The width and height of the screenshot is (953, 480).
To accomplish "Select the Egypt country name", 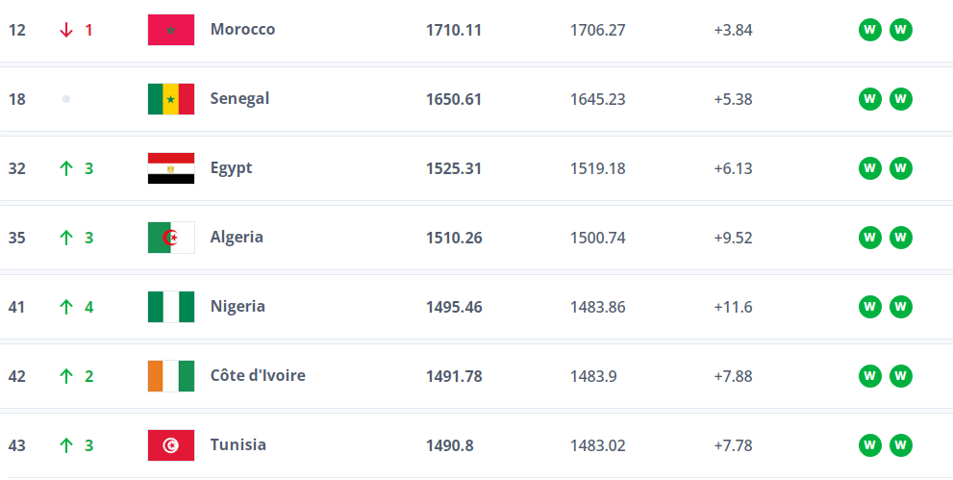I will coord(231,168).
